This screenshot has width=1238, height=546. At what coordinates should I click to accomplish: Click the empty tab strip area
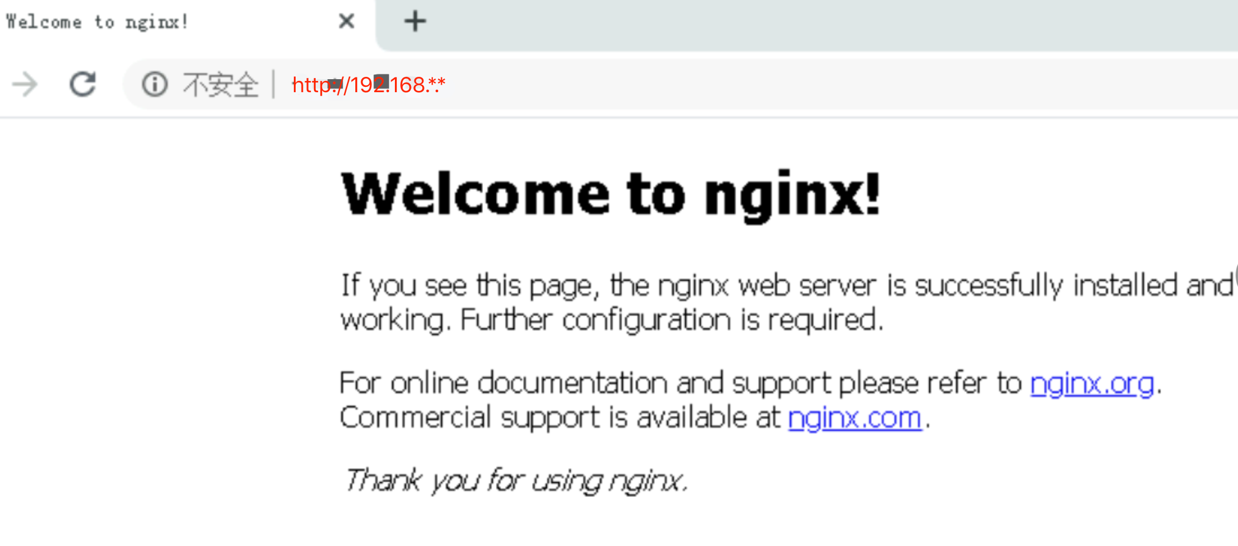[x=828, y=24]
